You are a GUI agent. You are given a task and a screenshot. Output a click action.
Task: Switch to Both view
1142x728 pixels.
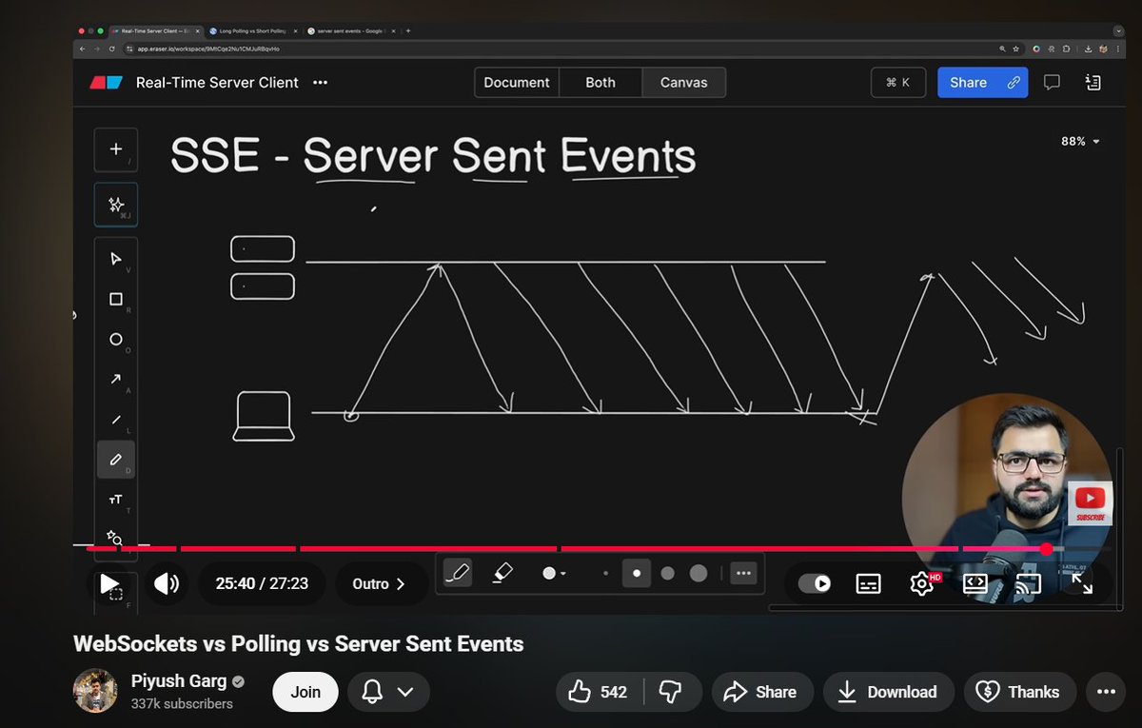click(601, 83)
